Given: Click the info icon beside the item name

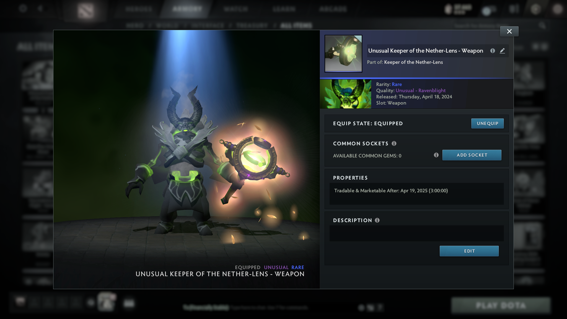Looking at the screenshot, I should (493, 51).
